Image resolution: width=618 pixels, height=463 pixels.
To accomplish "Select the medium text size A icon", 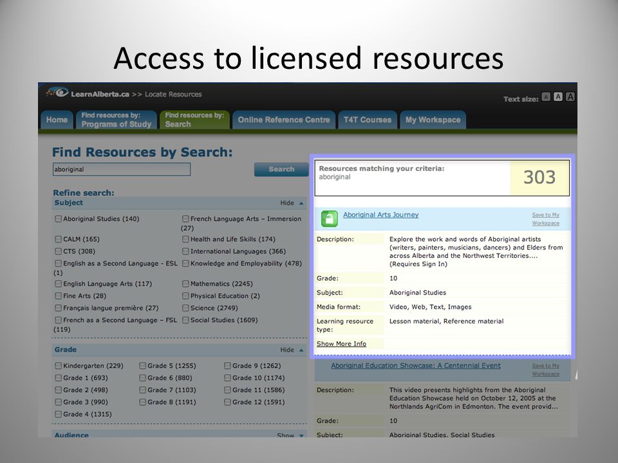I will click(557, 97).
